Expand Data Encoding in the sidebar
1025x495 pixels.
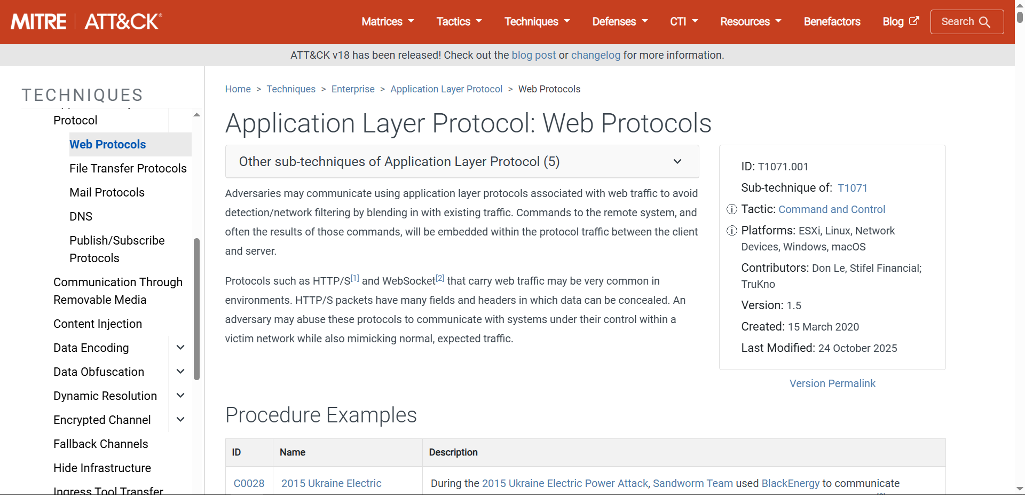click(180, 347)
